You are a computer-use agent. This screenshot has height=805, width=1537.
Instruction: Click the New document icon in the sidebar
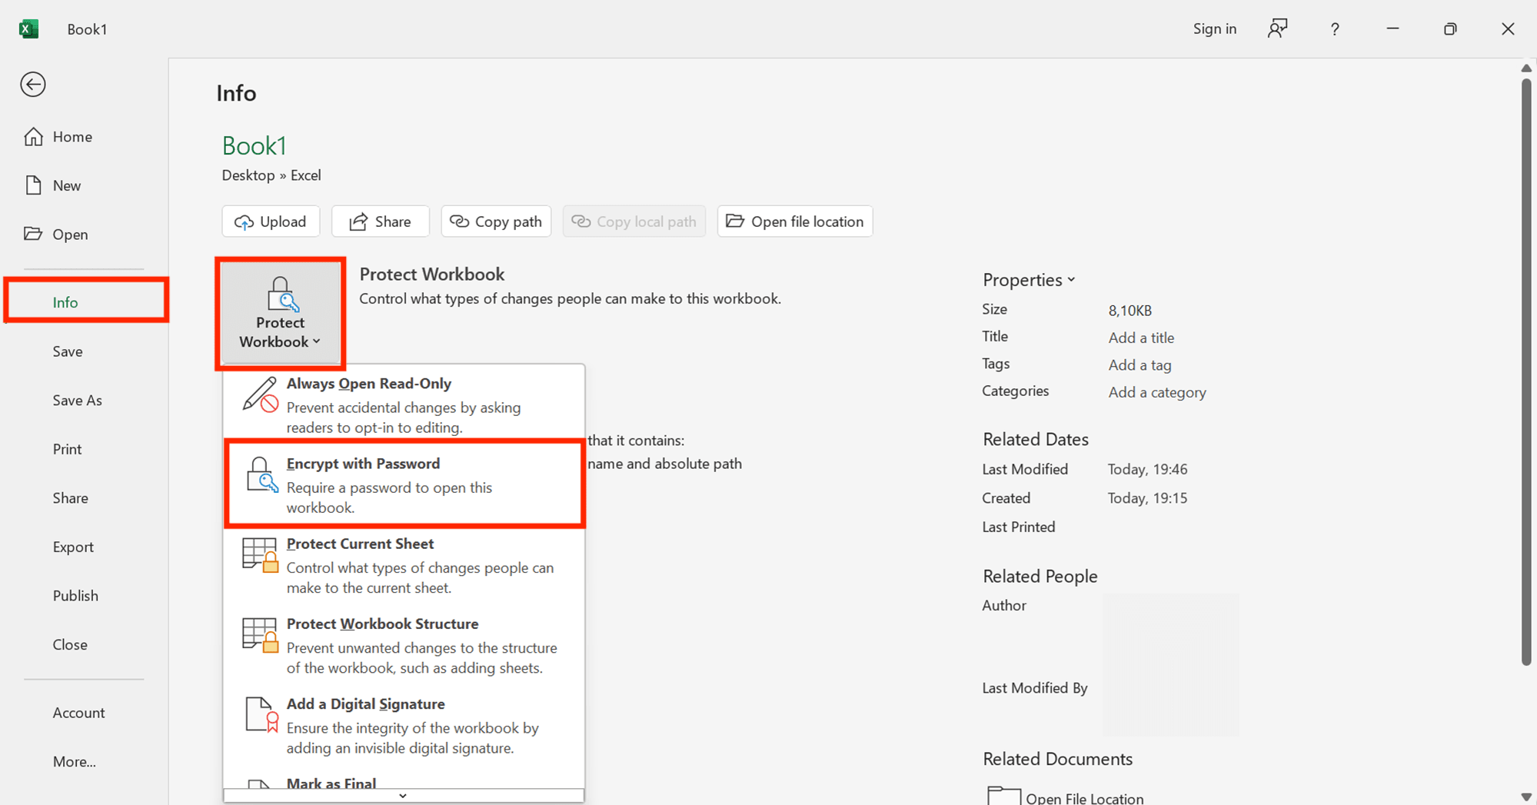34,185
